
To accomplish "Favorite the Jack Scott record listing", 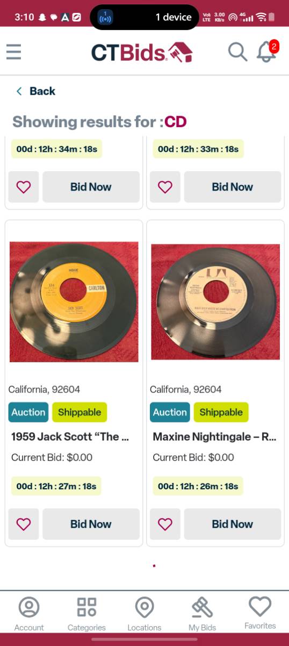I will tap(24, 524).
